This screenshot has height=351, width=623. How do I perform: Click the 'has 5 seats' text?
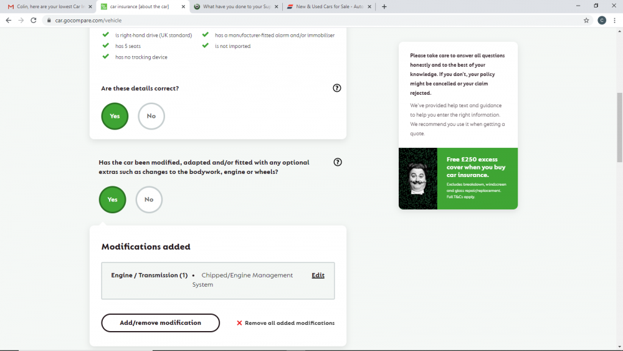coord(128,46)
